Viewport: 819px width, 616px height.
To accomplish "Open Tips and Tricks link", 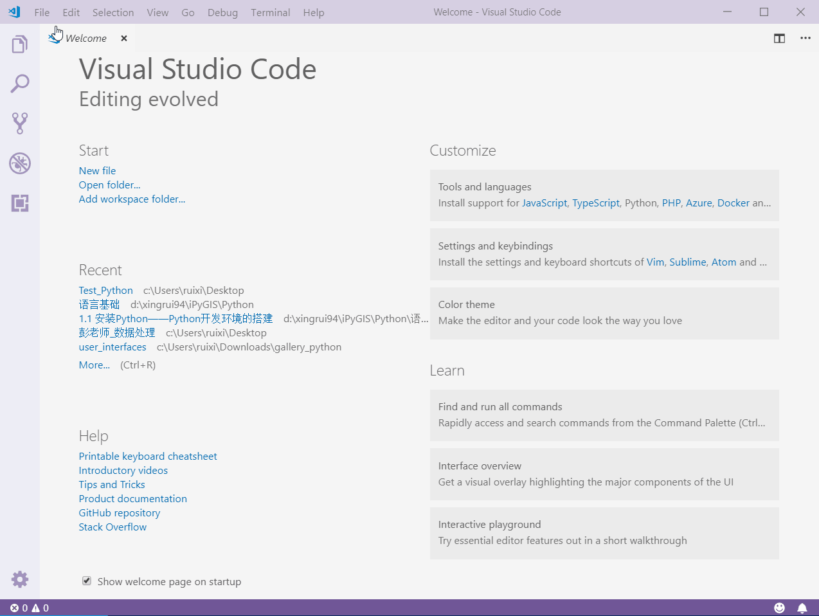I will (112, 484).
